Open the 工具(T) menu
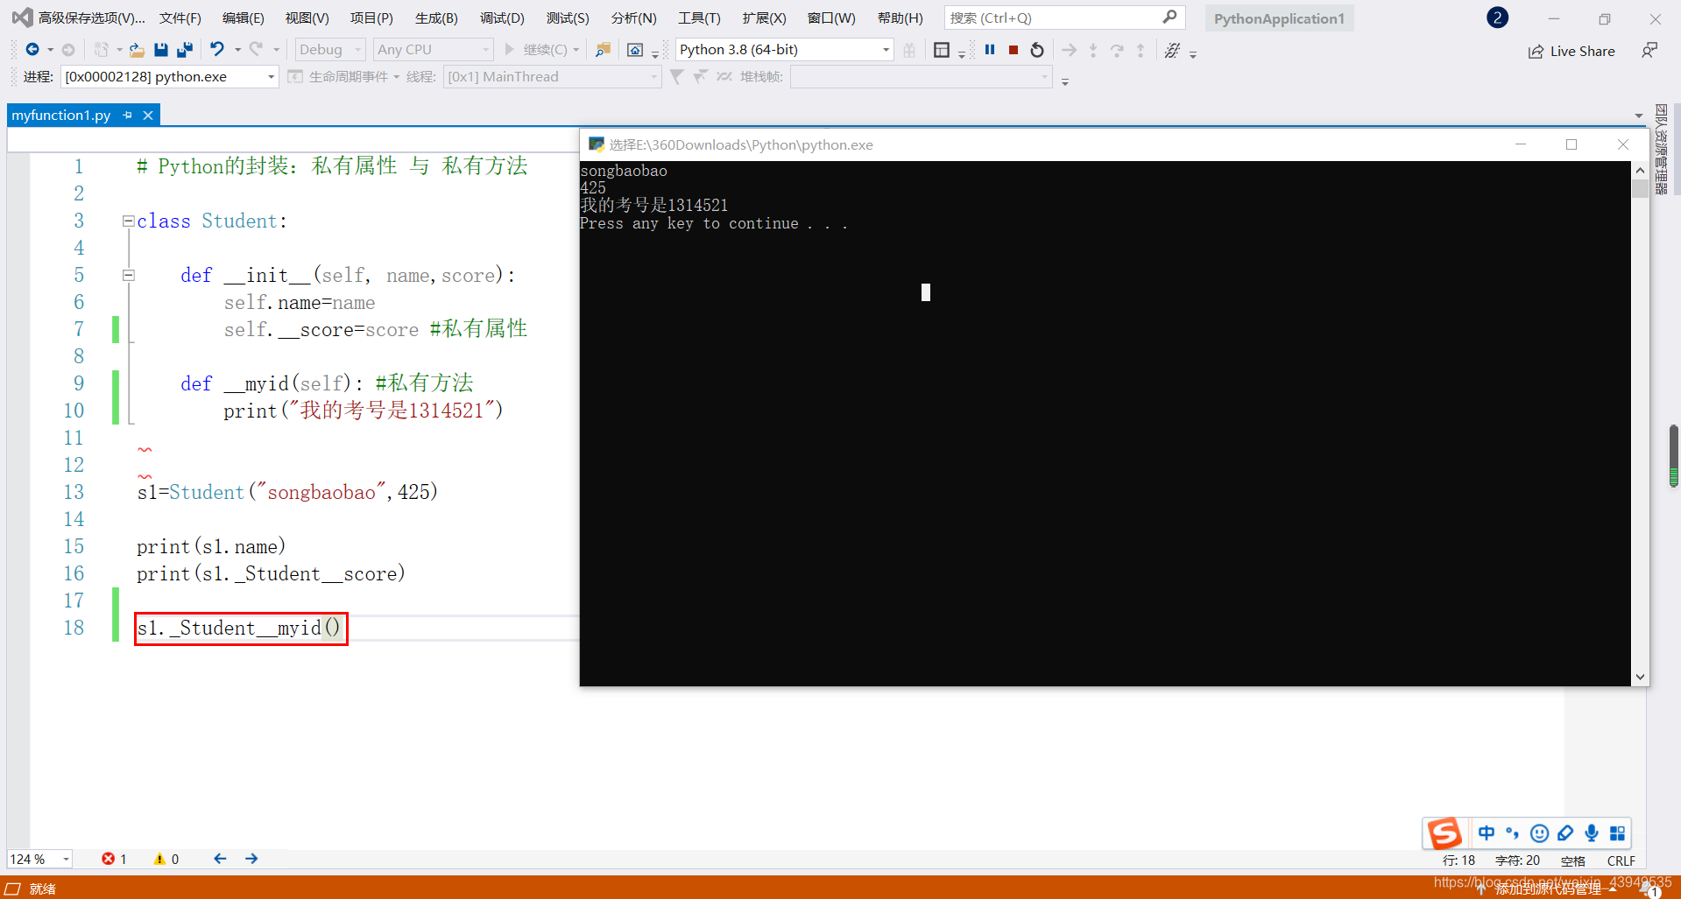1681x899 pixels. pos(699,18)
